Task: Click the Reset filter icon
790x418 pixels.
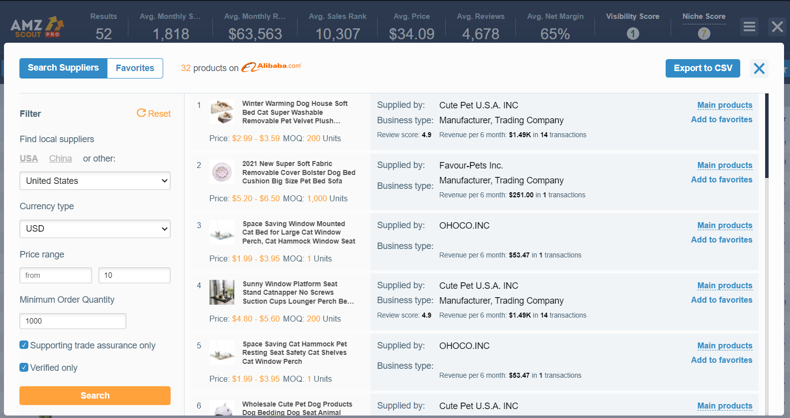Action: tap(142, 113)
